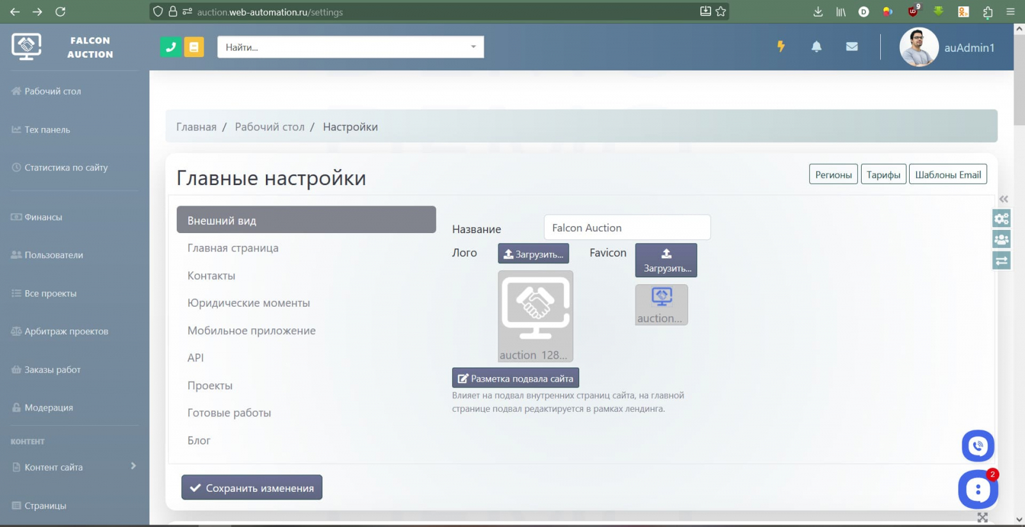Open the notifications bell icon
This screenshot has height=527, width=1025.
(816, 46)
